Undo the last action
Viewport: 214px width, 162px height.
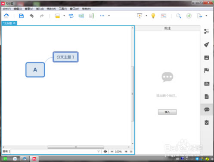(31, 16)
